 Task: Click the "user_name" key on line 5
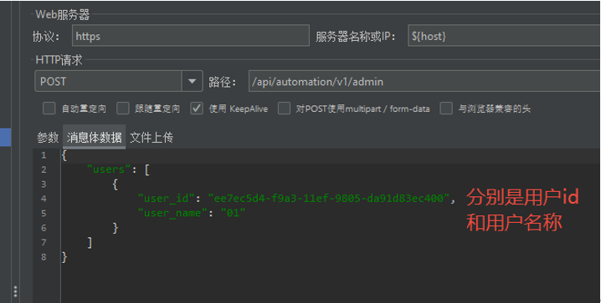click(x=172, y=213)
